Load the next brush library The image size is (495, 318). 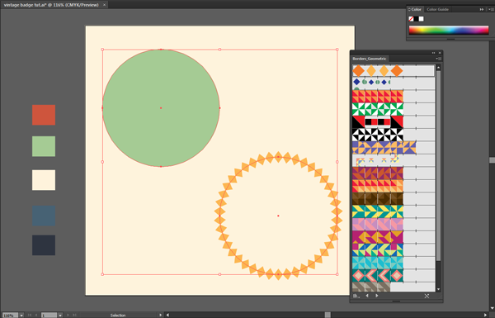point(377,296)
